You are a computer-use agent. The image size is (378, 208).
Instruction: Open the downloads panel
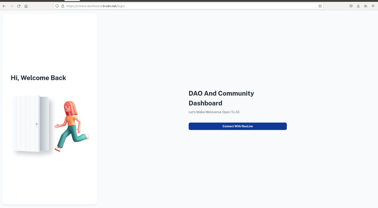pyautogui.click(x=358, y=6)
